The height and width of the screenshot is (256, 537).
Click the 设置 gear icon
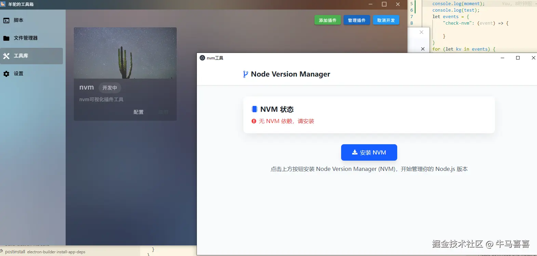[x=6, y=74]
